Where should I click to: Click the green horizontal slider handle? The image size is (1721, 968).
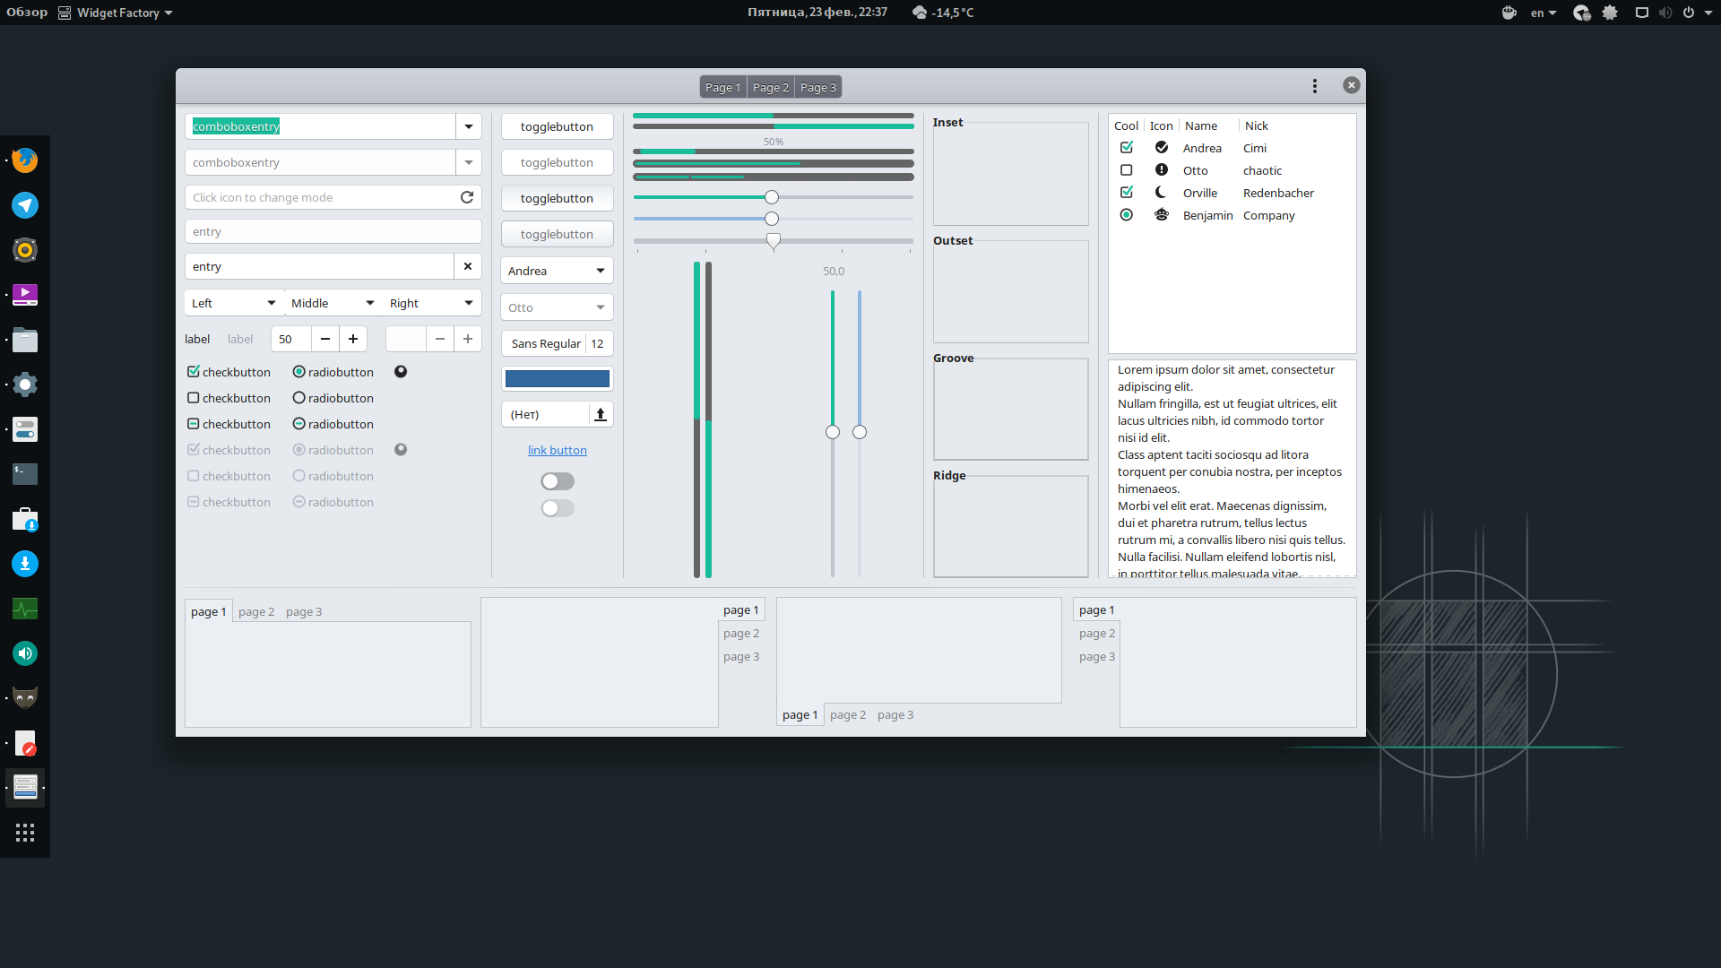tap(772, 197)
